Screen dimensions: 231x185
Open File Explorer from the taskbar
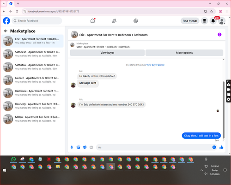click(58, 167)
